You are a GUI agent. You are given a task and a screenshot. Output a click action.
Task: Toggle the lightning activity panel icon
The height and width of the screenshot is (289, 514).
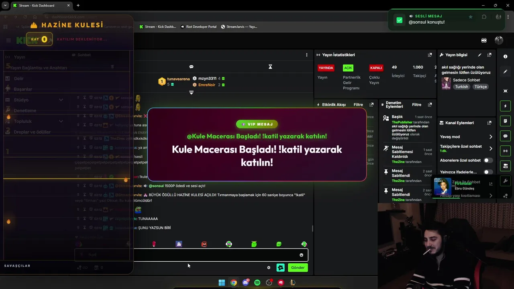(x=505, y=106)
